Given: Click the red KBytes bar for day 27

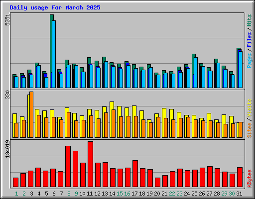Looking at the screenshot, I should (x=210, y=177).
